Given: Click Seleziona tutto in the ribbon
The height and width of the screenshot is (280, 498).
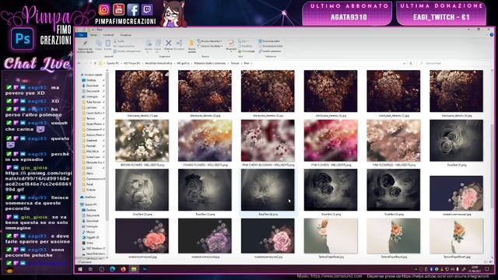Looking at the screenshot, I should (x=269, y=41).
